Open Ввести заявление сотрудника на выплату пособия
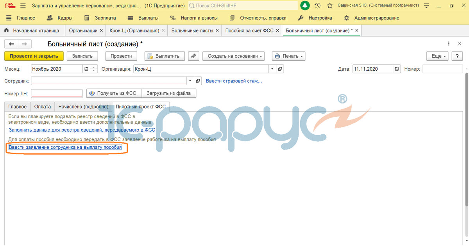Viewport: 469px width, 246px height. 65,148
